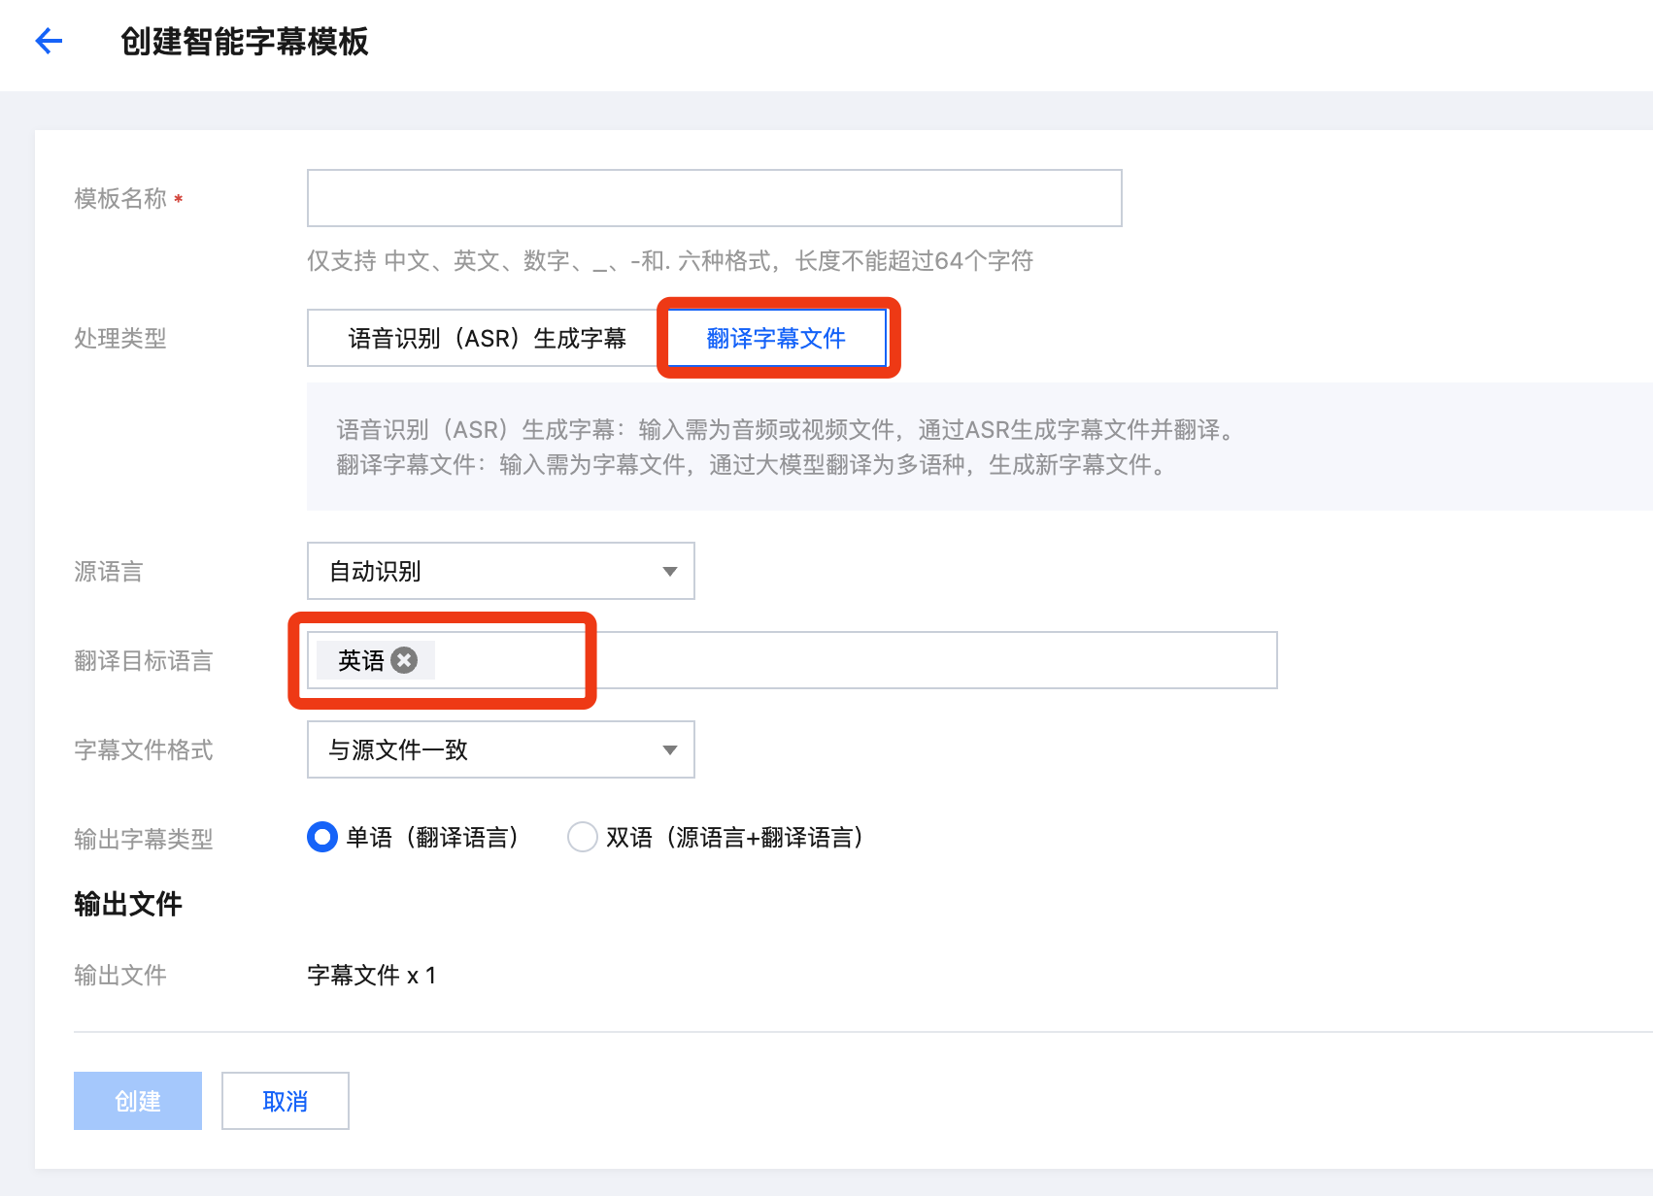This screenshot has height=1196, width=1653.
Task: Choose the 双语（源语言+翻译语言）radio button
Action: (x=582, y=837)
